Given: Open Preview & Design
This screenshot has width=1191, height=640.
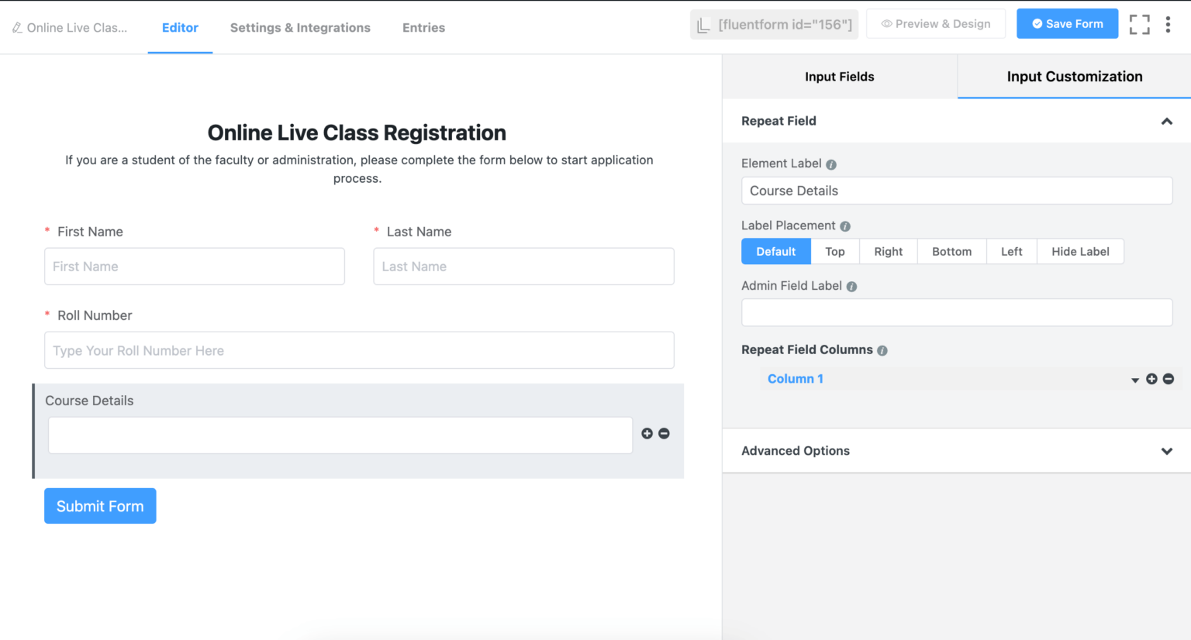Looking at the screenshot, I should tap(936, 23).
